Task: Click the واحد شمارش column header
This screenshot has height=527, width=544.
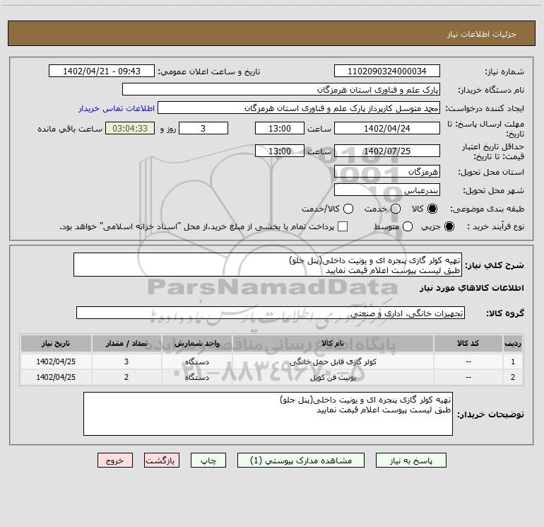Action: (196, 343)
